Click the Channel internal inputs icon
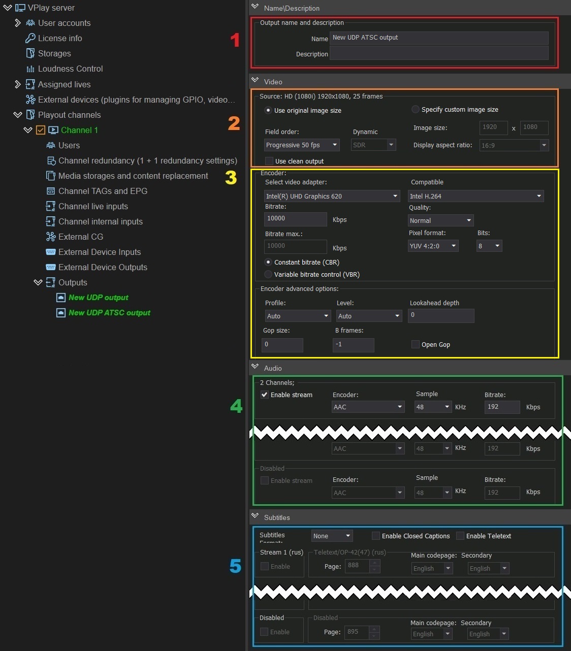Image resolution: width=571 pixels, height=651 pixels. pyautogui.click(x=51, y=221)
